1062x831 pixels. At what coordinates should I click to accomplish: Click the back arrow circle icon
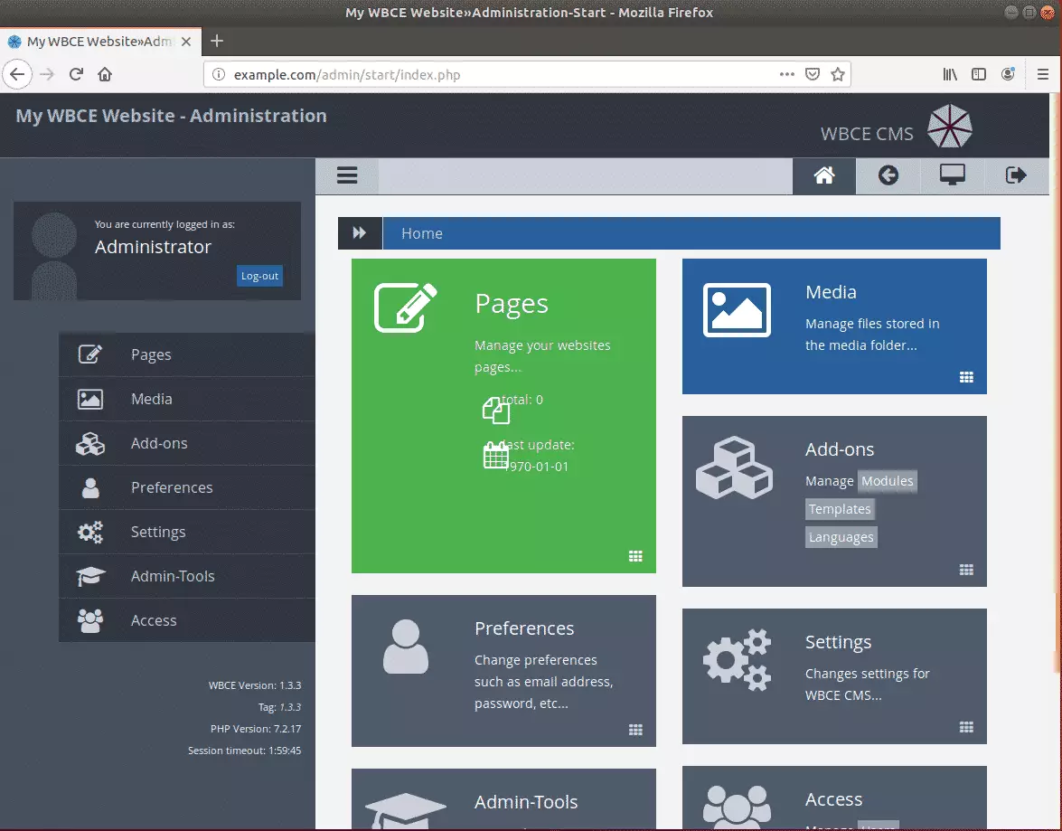tap(888, 175)
